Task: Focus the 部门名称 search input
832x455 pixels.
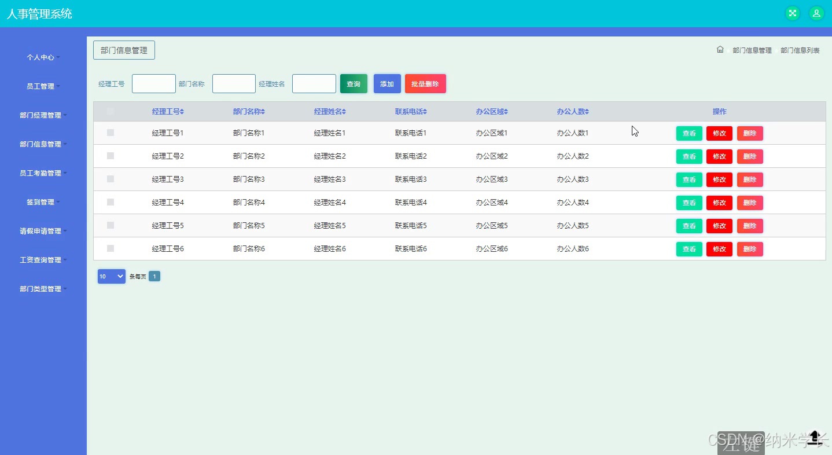Action: point(234,83)
